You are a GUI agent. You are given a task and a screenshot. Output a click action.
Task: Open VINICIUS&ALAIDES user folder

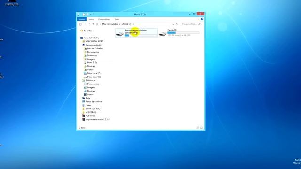(94, 41)
